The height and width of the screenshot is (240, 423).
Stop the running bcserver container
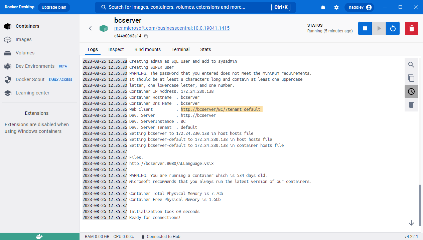[365, 28]
